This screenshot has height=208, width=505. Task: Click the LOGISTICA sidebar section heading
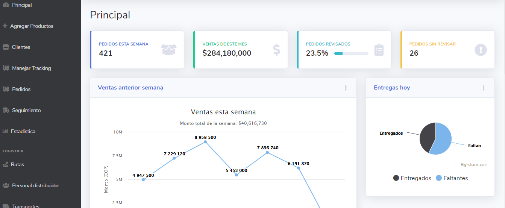pos(13,151)
